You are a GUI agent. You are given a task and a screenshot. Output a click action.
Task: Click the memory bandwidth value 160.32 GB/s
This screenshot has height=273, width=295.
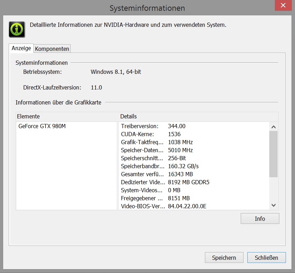(183, 166)
